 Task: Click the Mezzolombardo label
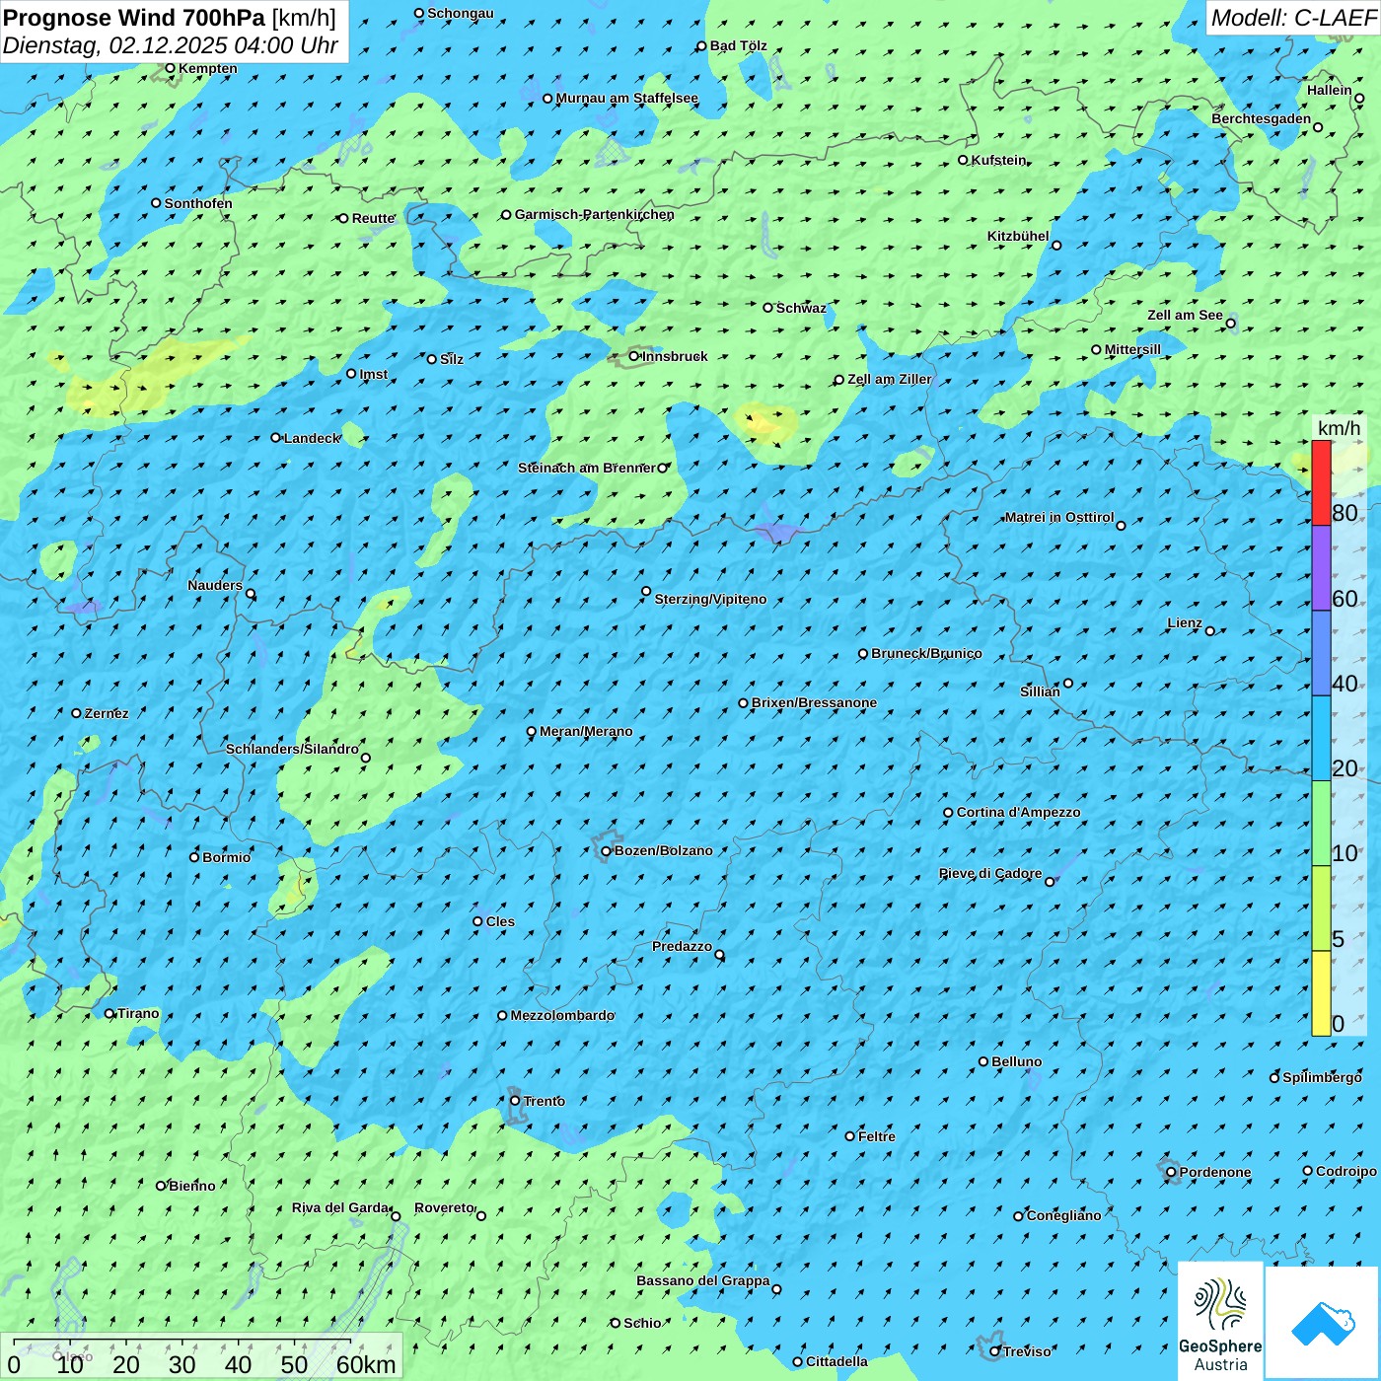pos(562,1015)
